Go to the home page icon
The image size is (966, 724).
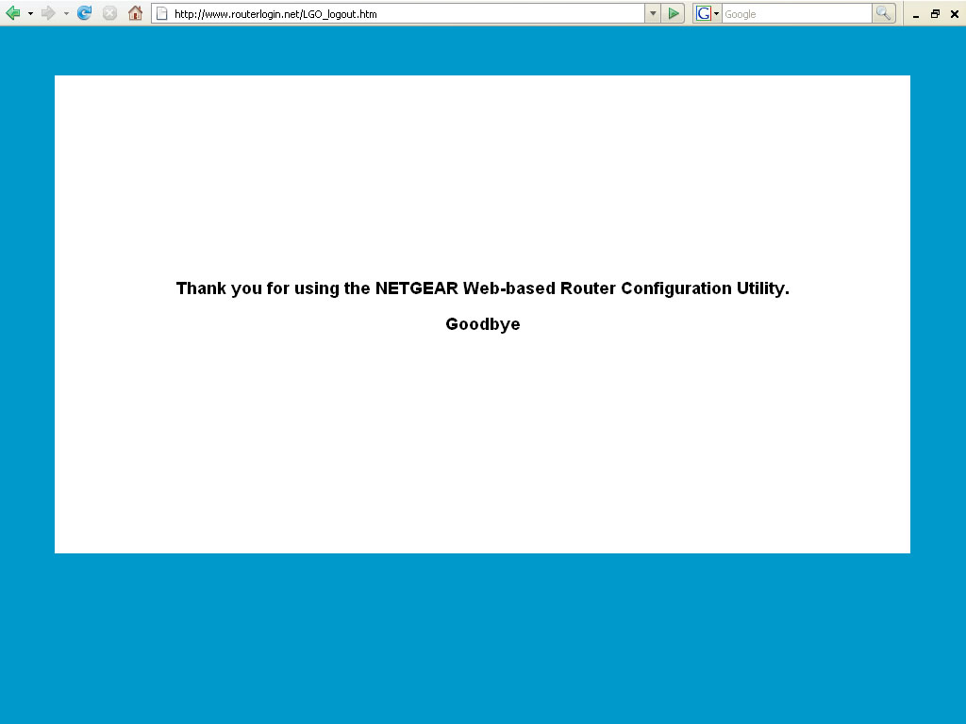point(135,13)
